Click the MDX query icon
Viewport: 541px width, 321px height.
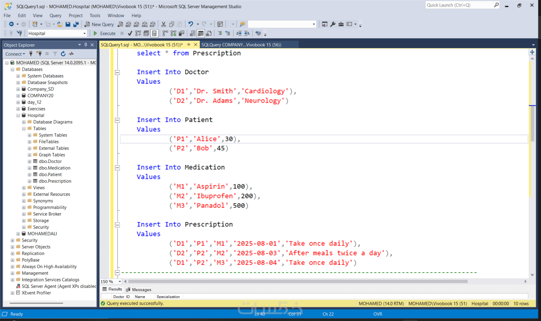click(128, 24)
